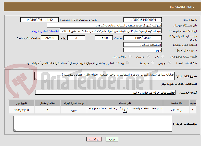Click the نوع فرآیند خرید label
The width and height of the screenshot is (201, 146).
coord(186,63)
